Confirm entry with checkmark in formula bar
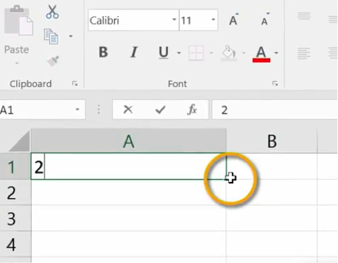The height and width of the screenshot is (263, 338). [160, 110]
